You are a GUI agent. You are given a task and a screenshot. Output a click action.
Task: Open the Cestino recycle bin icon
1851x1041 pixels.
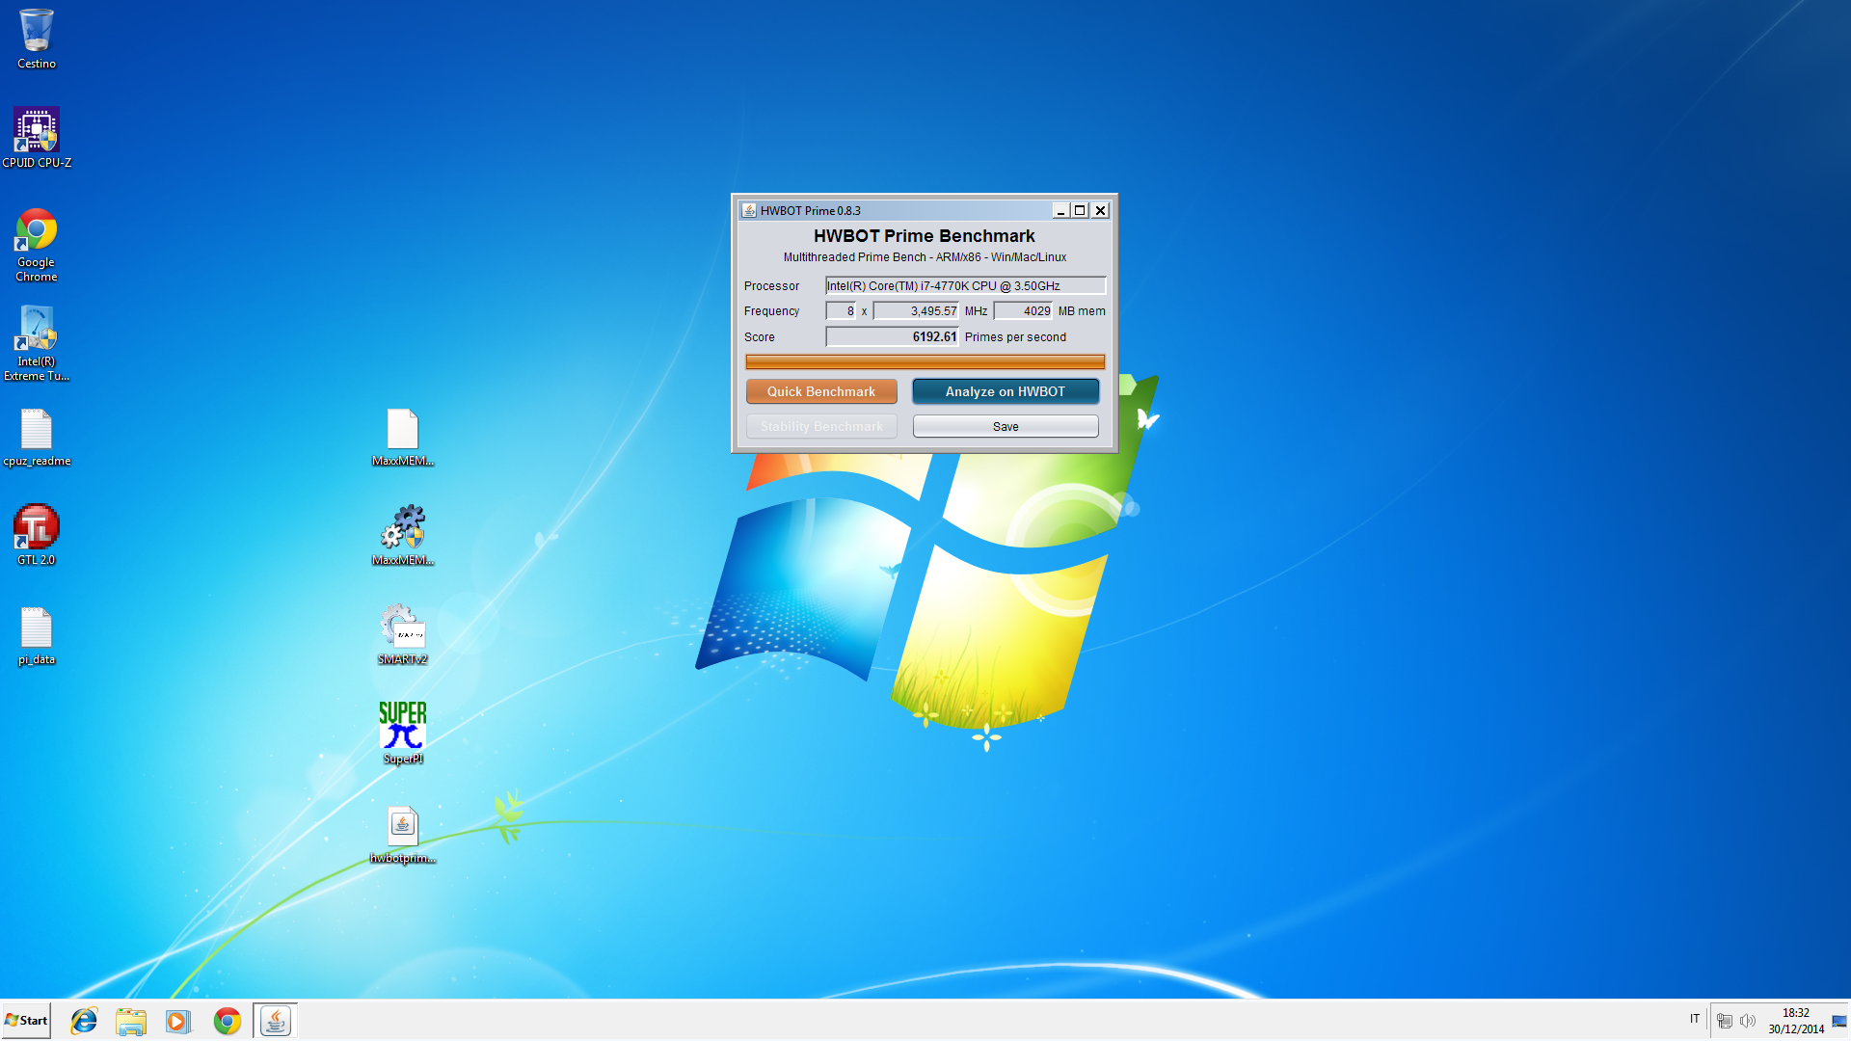[37, 39]
